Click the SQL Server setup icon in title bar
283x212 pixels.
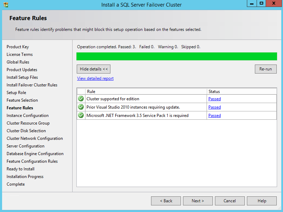coord(6,5)
